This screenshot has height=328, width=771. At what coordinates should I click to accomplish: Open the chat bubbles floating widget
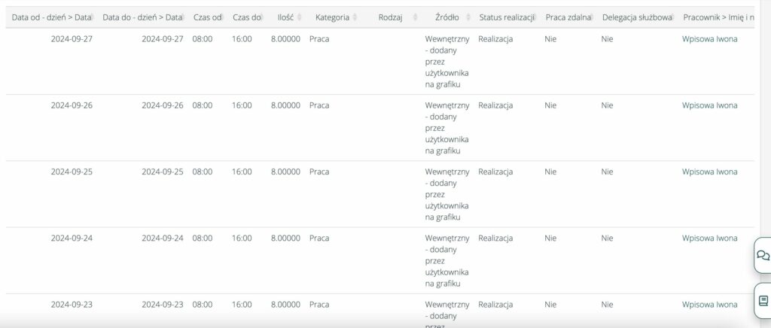click(x=762, y=256)
